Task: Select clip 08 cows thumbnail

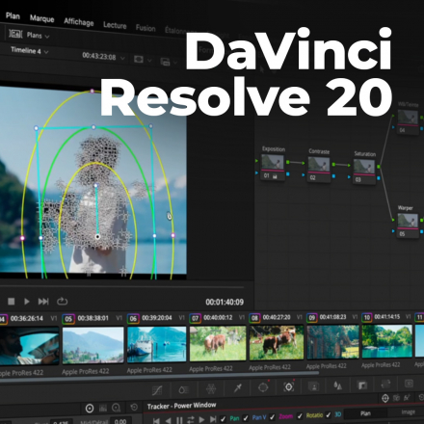Action: click(277, 342)
